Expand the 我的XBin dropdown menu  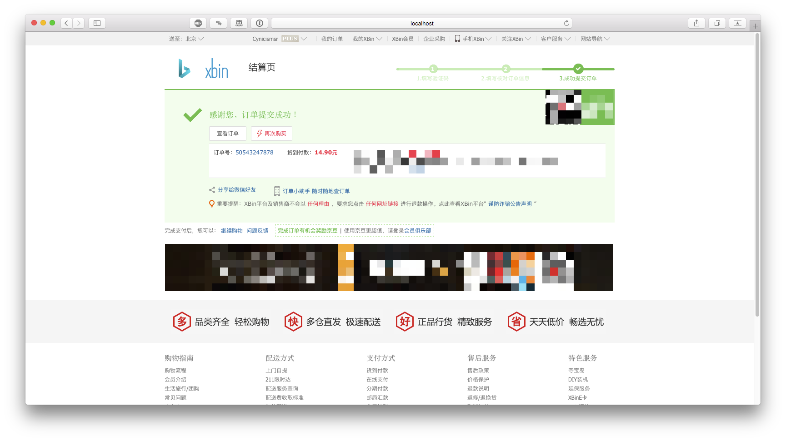click(x=367, y=39)
